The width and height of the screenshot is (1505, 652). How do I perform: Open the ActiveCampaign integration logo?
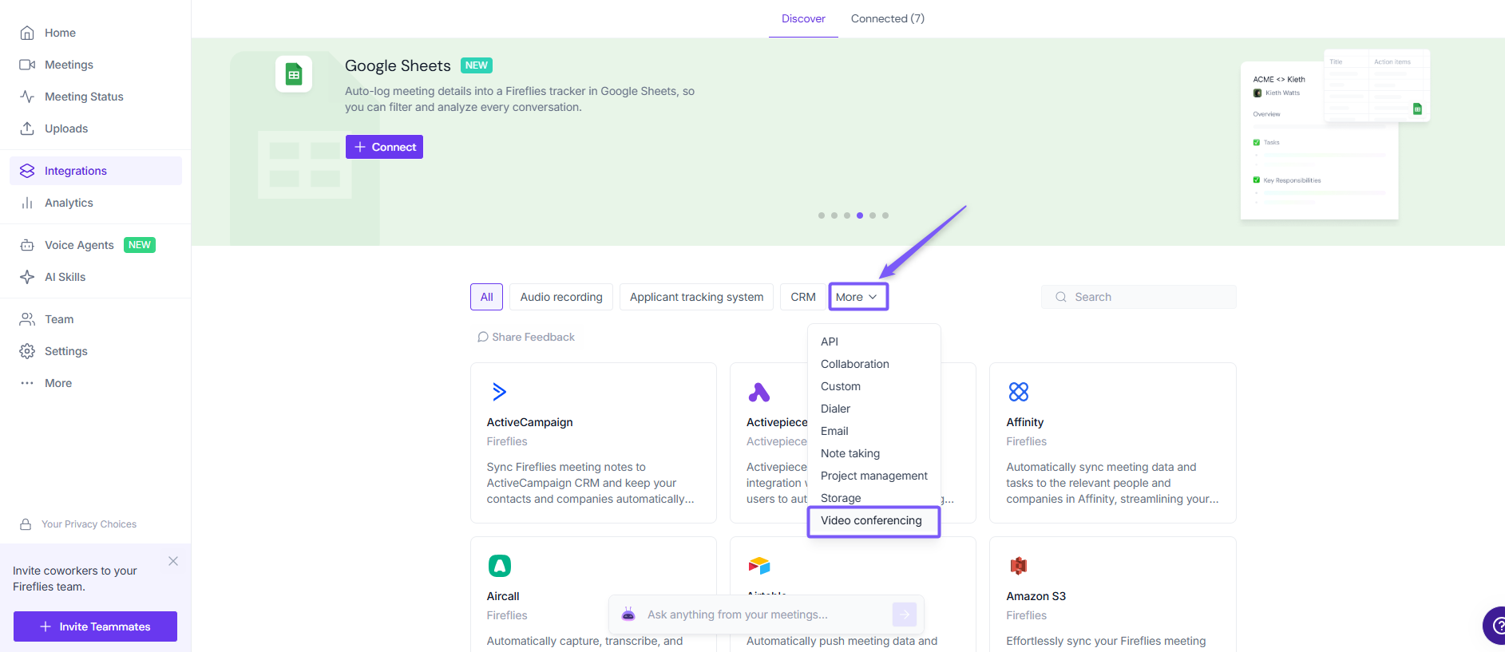500,392
